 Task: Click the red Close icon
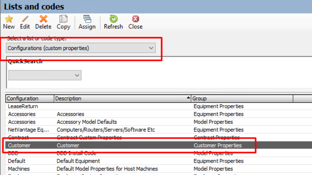pyautogui.click(x=135, y=19)
